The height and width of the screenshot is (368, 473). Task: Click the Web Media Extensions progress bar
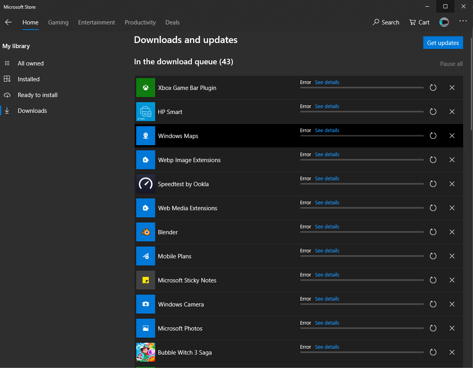pos(362,208)
